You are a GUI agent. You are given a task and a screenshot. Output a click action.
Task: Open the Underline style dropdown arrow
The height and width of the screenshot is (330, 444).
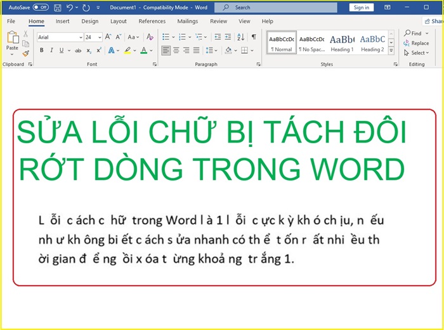point(69,51)
